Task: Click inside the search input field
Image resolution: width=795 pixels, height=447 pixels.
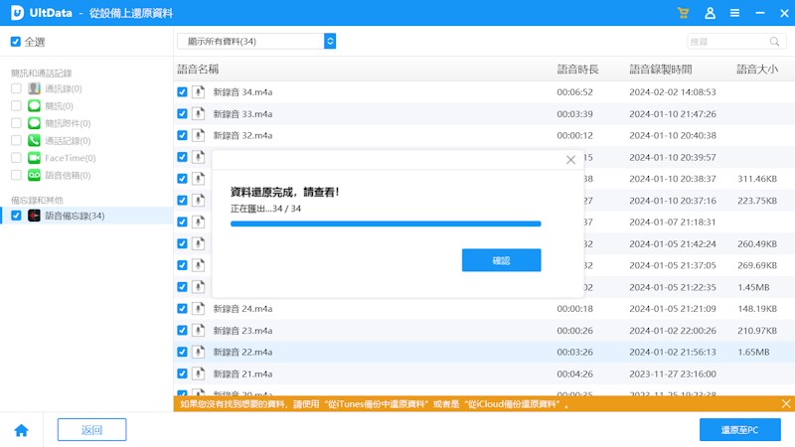Action: [x=725, y=42]
